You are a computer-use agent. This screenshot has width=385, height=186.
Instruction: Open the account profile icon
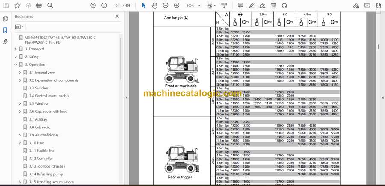[x=379, y=6]
